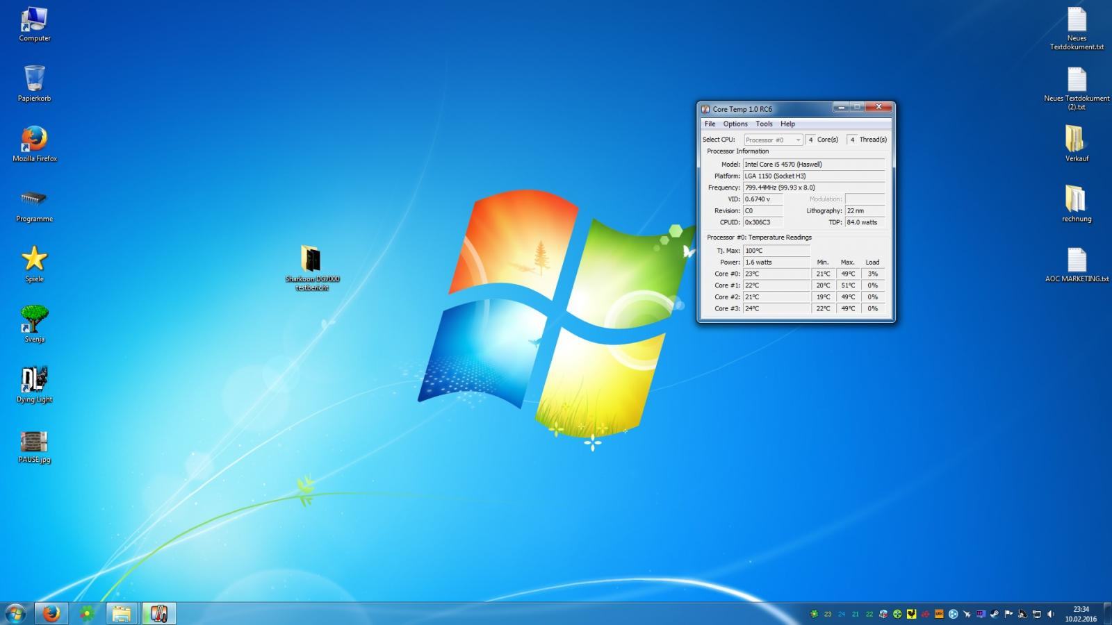Select the Programme desktop icon
The height and width of the screenshot is (625, 1112).
(34, 206)
